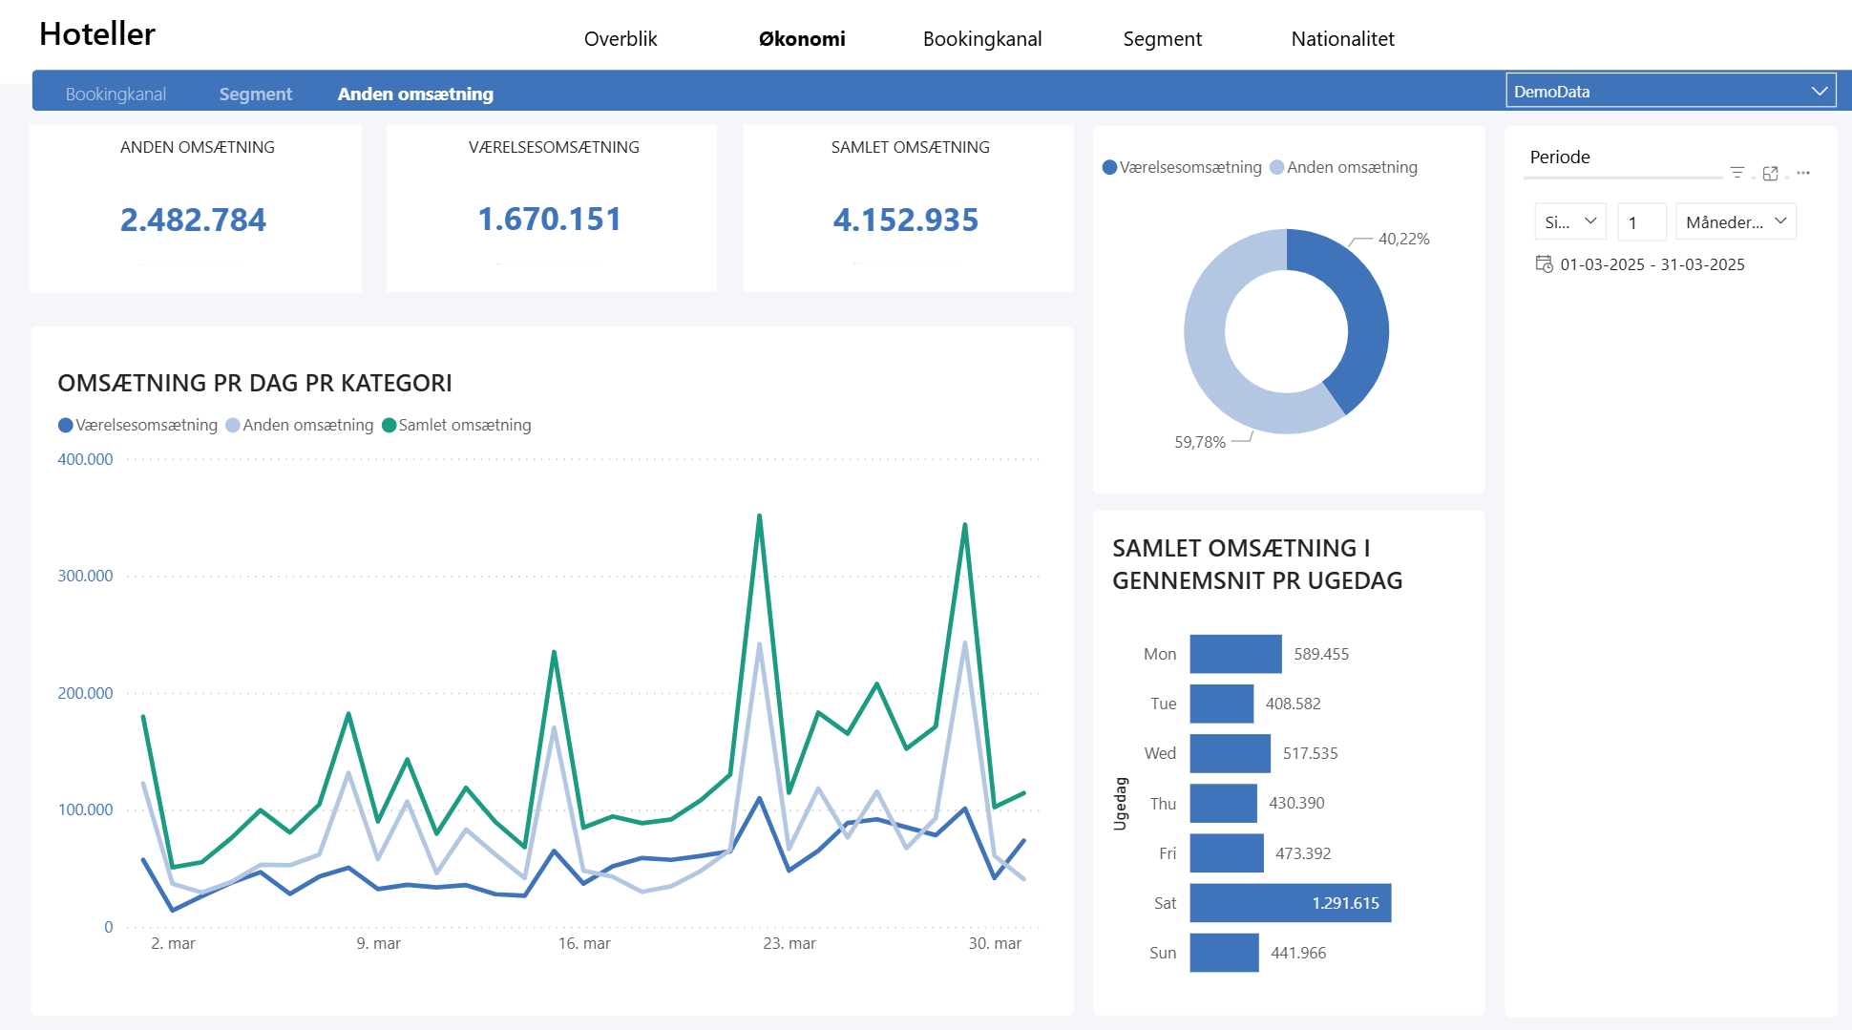Open the Bookingkanal top navigation tab
The height and width of the screenshot is (1030, 1852).
[982, 39]
